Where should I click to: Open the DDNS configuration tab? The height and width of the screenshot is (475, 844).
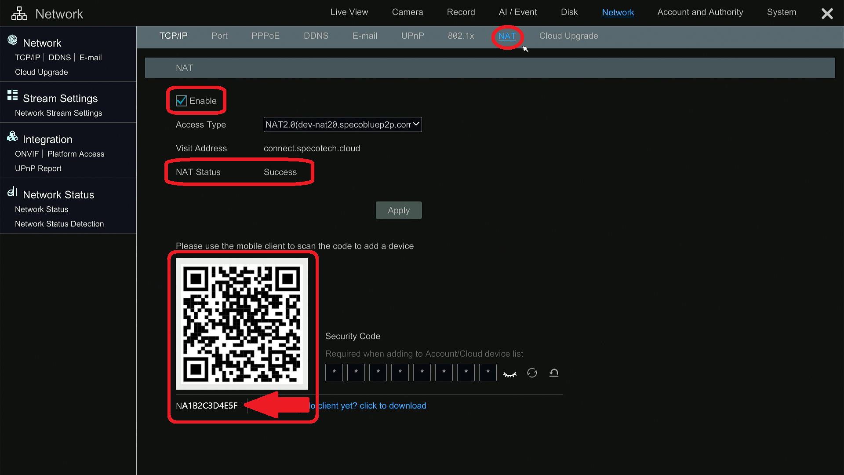(x=316, y=36)
